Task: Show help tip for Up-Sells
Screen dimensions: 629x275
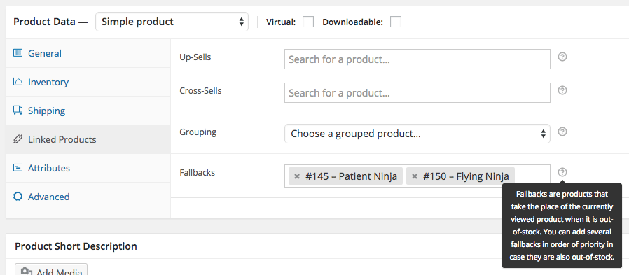Action: point(562,57)
